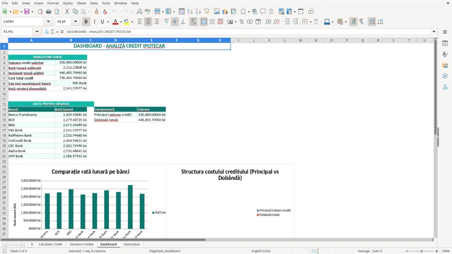Click the status bar zoom slider

click(421, 251)
